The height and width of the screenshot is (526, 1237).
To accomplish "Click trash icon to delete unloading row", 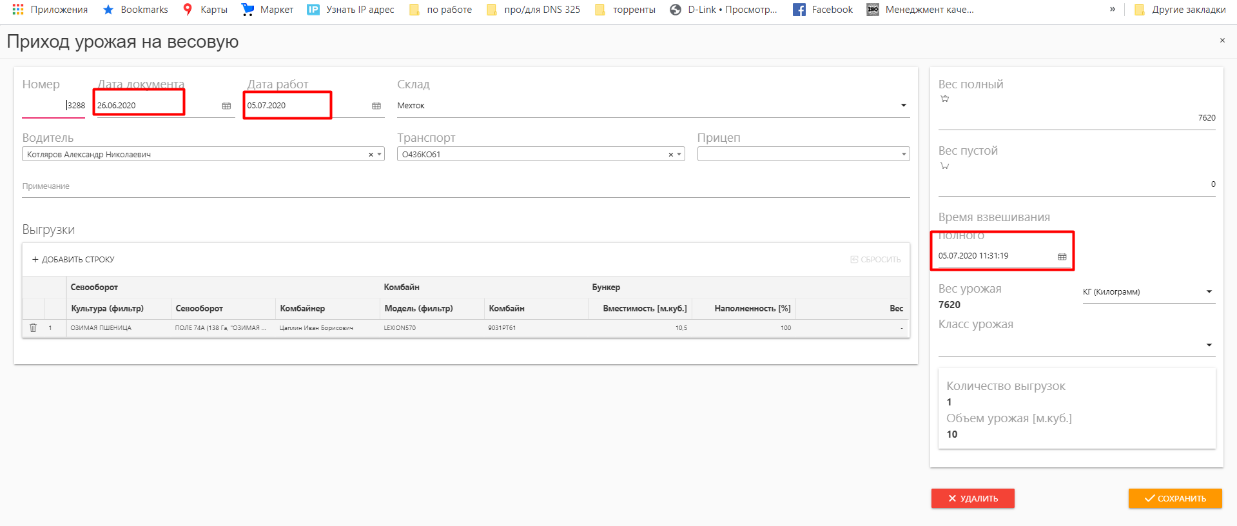I will point(34,327).
